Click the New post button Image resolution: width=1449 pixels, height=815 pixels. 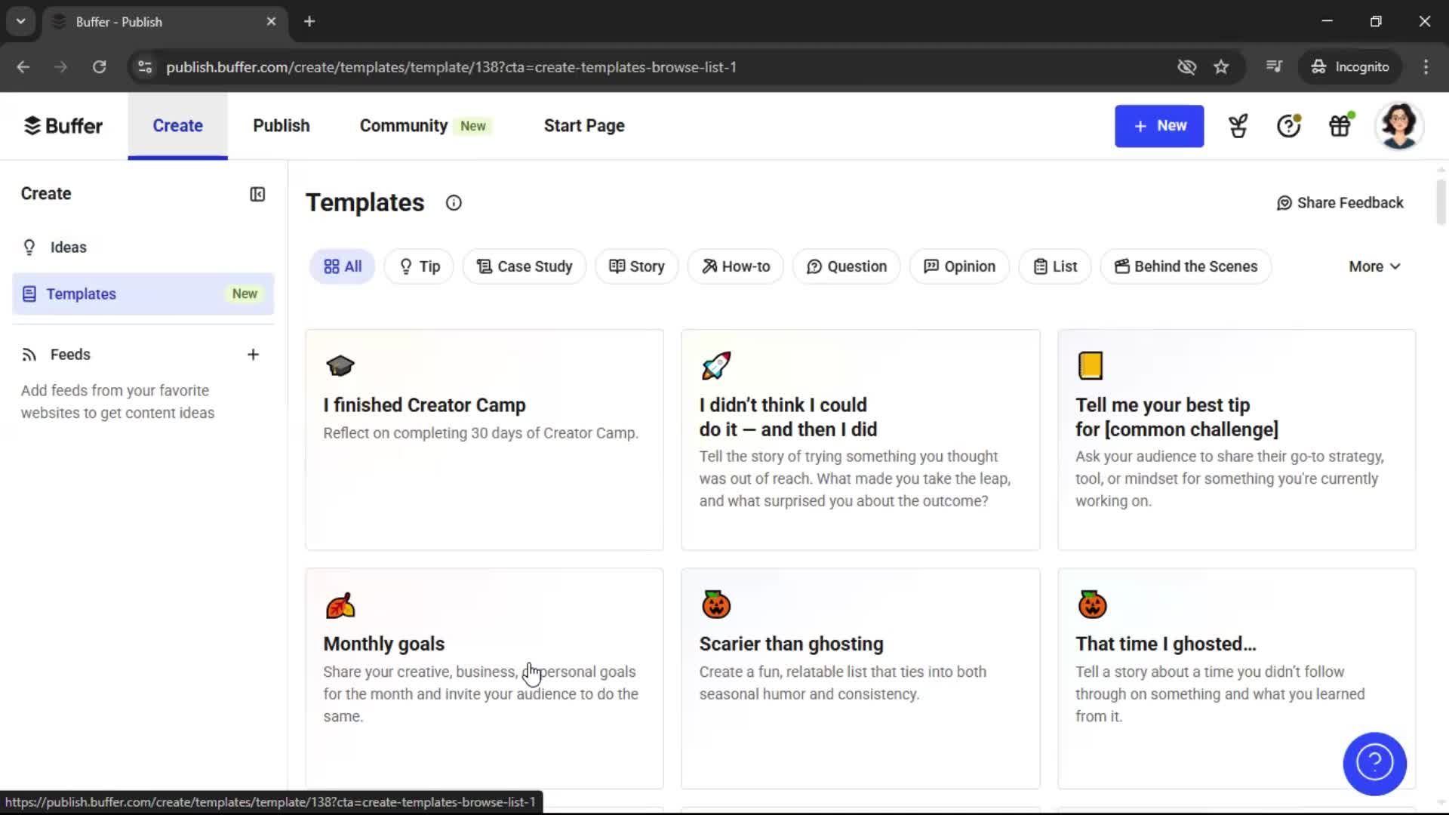coord(1159,125)
